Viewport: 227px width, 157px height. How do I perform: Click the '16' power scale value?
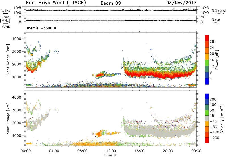[212, 60]
